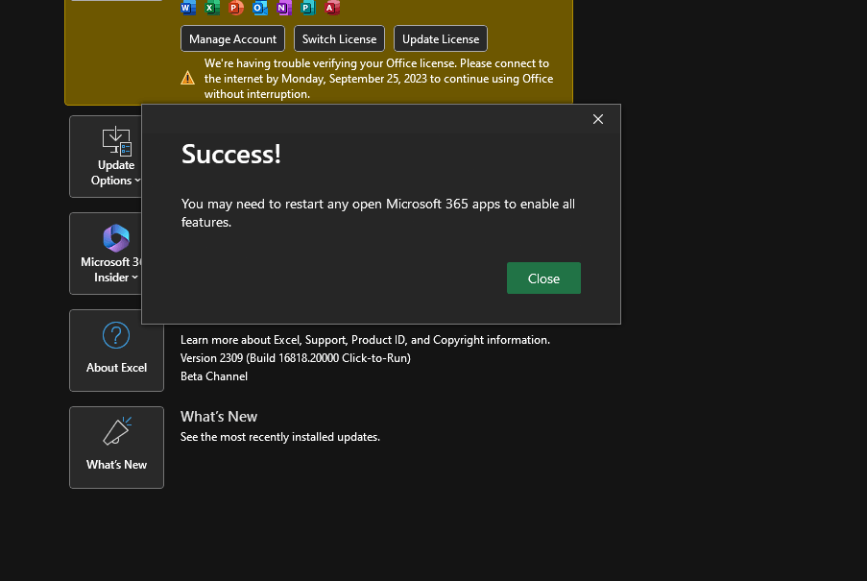Click the Excel app icon
Screen dimensions: 867x581
(x=212, y=7)
